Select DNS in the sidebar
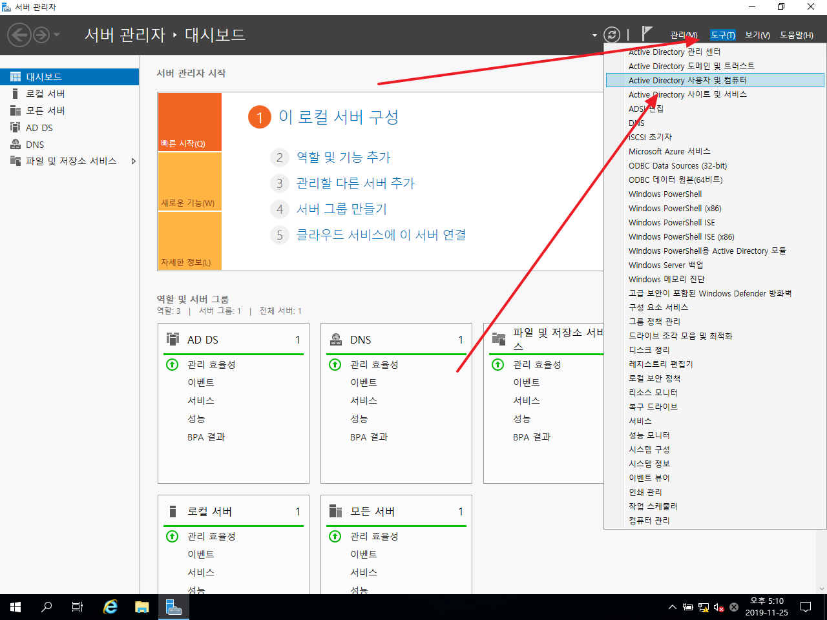The width and height of the screenshot is (827, 620). pyautogui.click(x=69, y=145)
